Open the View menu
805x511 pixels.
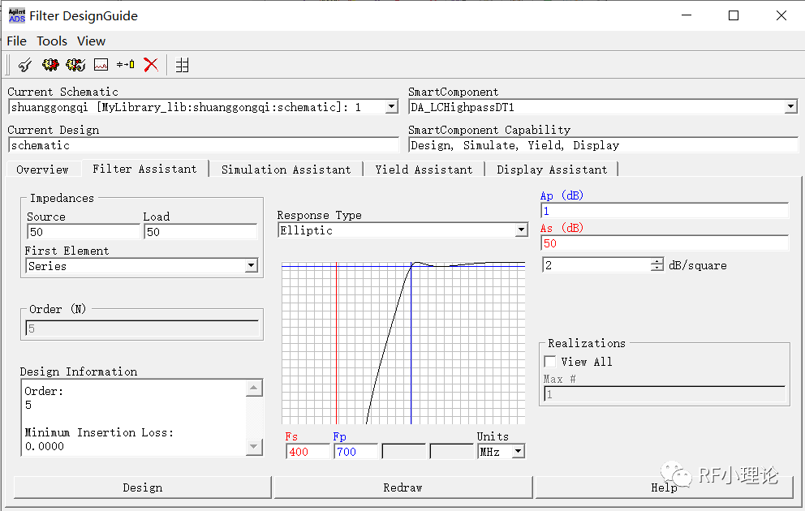(92, 41)
